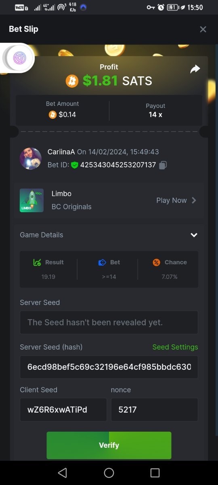Tap the Android home circle button
The width and height of the screenshot is (218, 485).
(x=109, y=473)
